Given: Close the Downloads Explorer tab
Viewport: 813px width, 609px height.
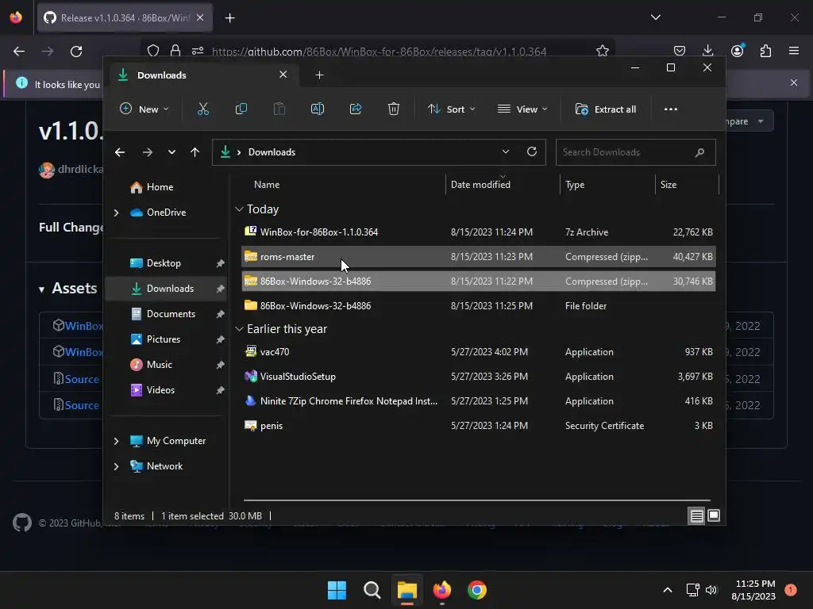Looking at the screenshot, I should (x=283, y=75).
